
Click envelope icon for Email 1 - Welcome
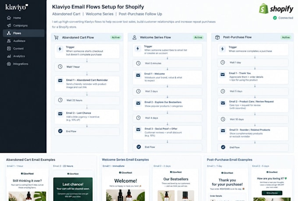(138, 75)
